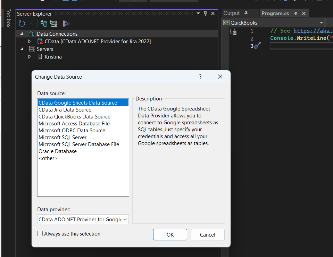Image resolution: width=333 pixels, height=257 pixels.
Task: Click the Servers node icon
Action: click(32, 49)
